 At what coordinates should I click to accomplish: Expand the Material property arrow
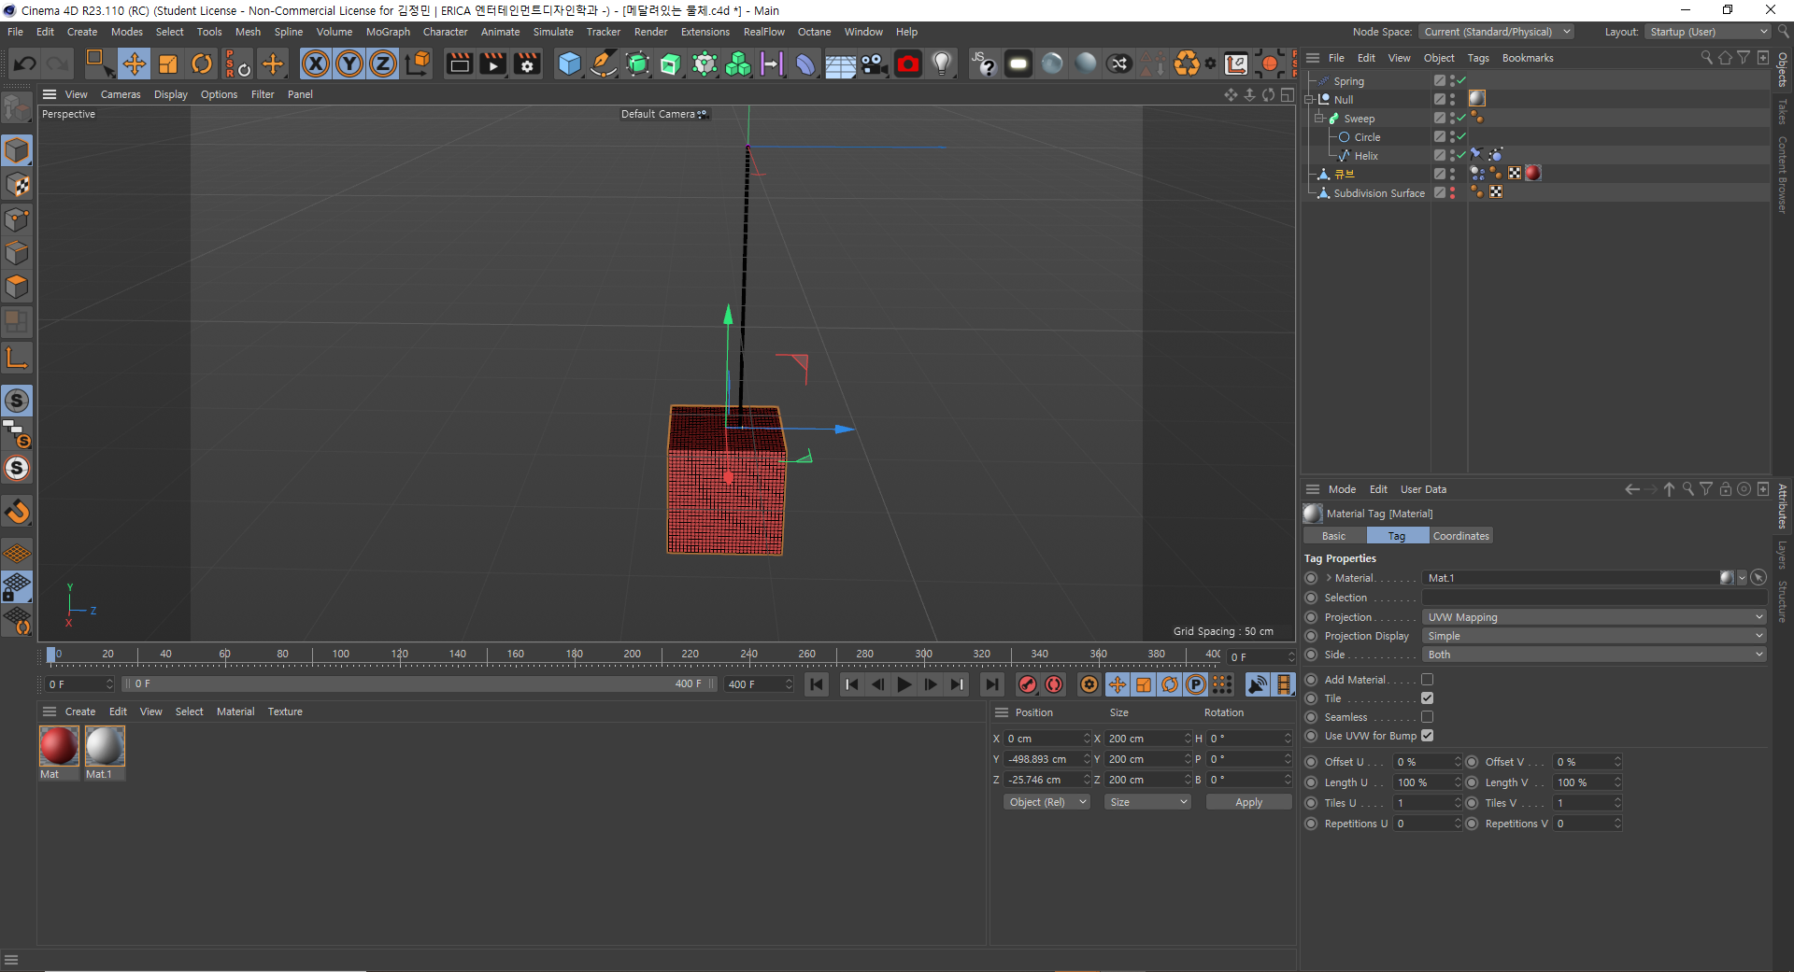1329,578
